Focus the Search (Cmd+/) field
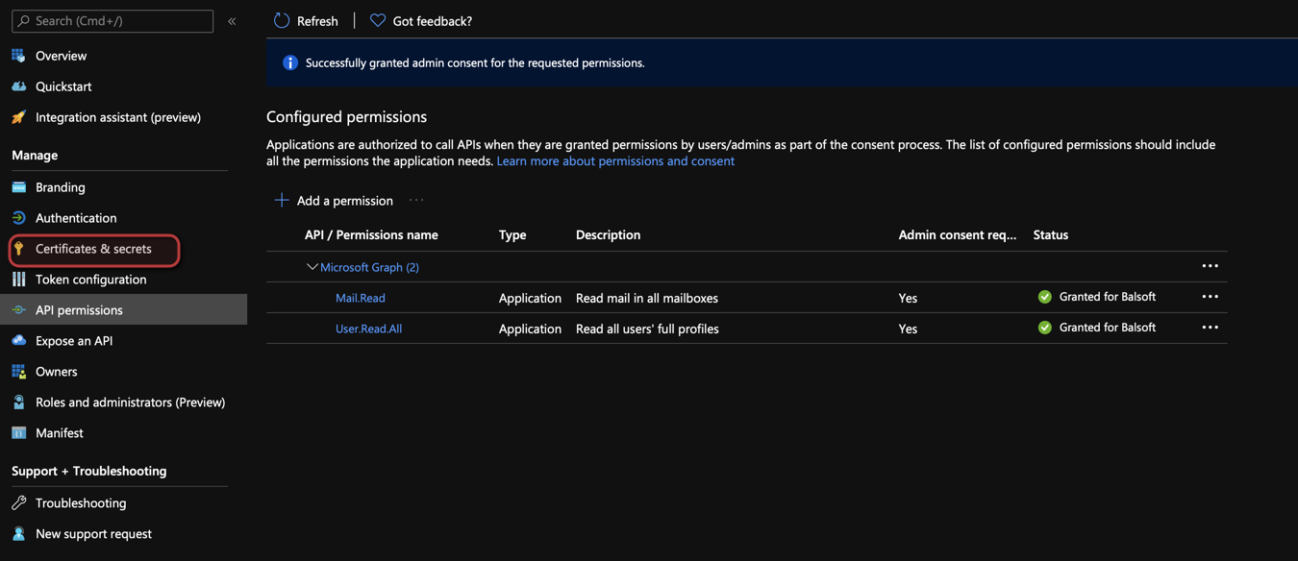 (x=112, y=21)
